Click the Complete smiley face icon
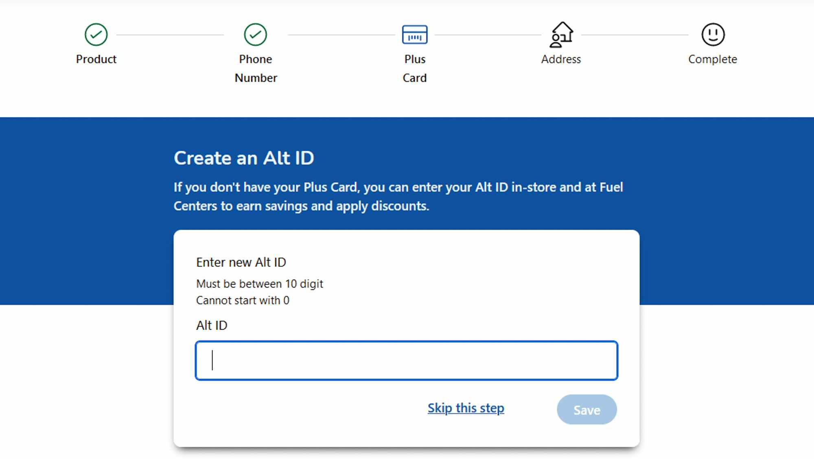The height and width of the screenshot is (459, 814). point(713,35)
